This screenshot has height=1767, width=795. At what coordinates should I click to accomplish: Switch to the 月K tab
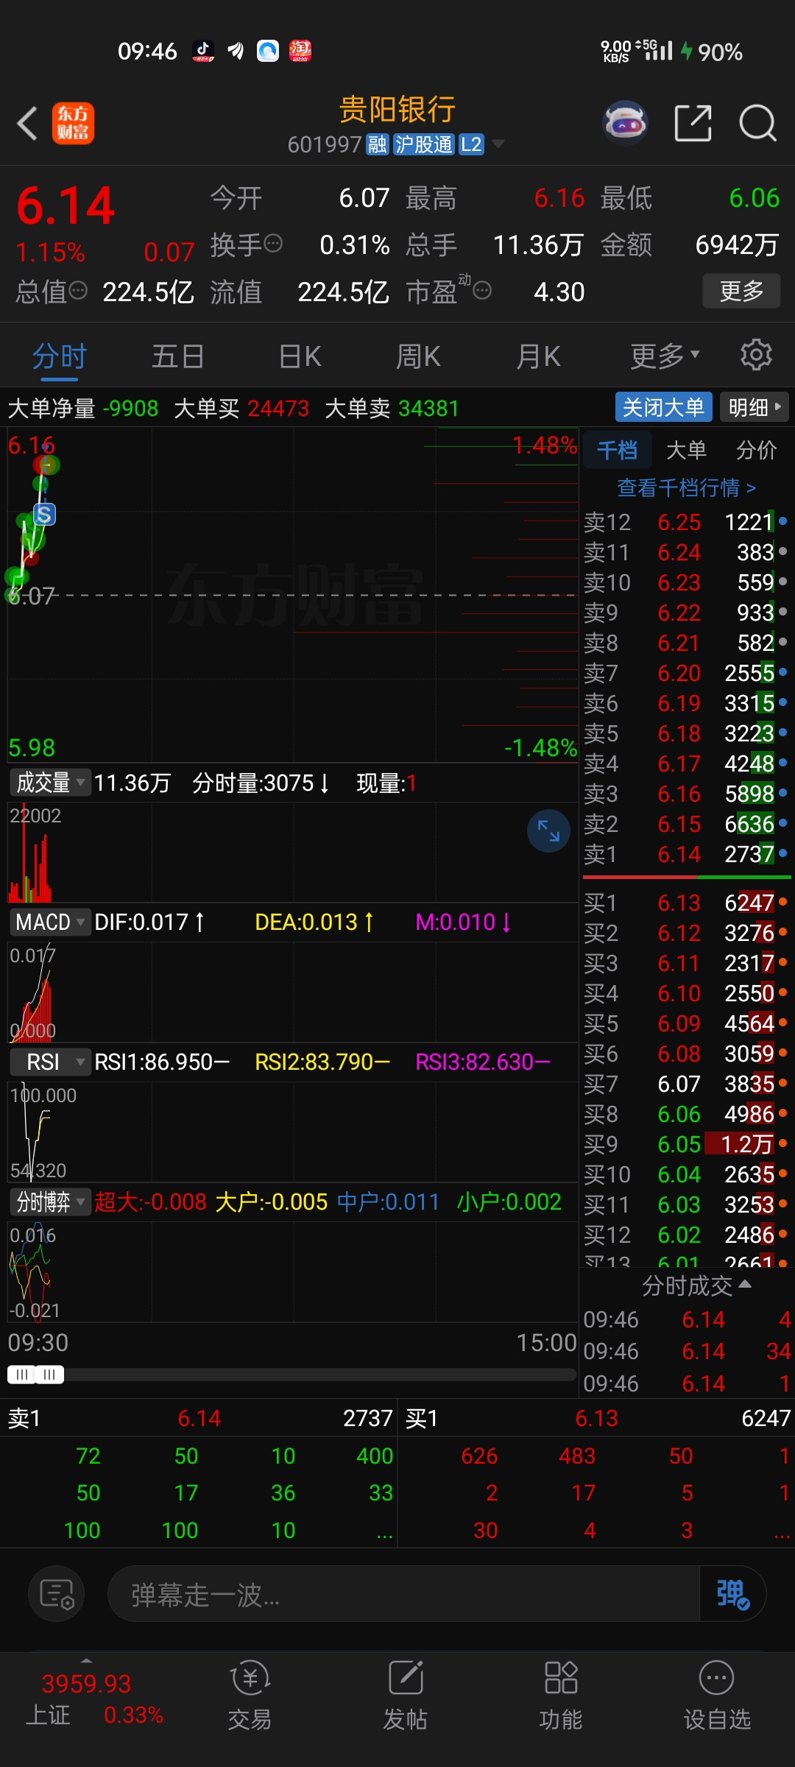click(538, 356)
